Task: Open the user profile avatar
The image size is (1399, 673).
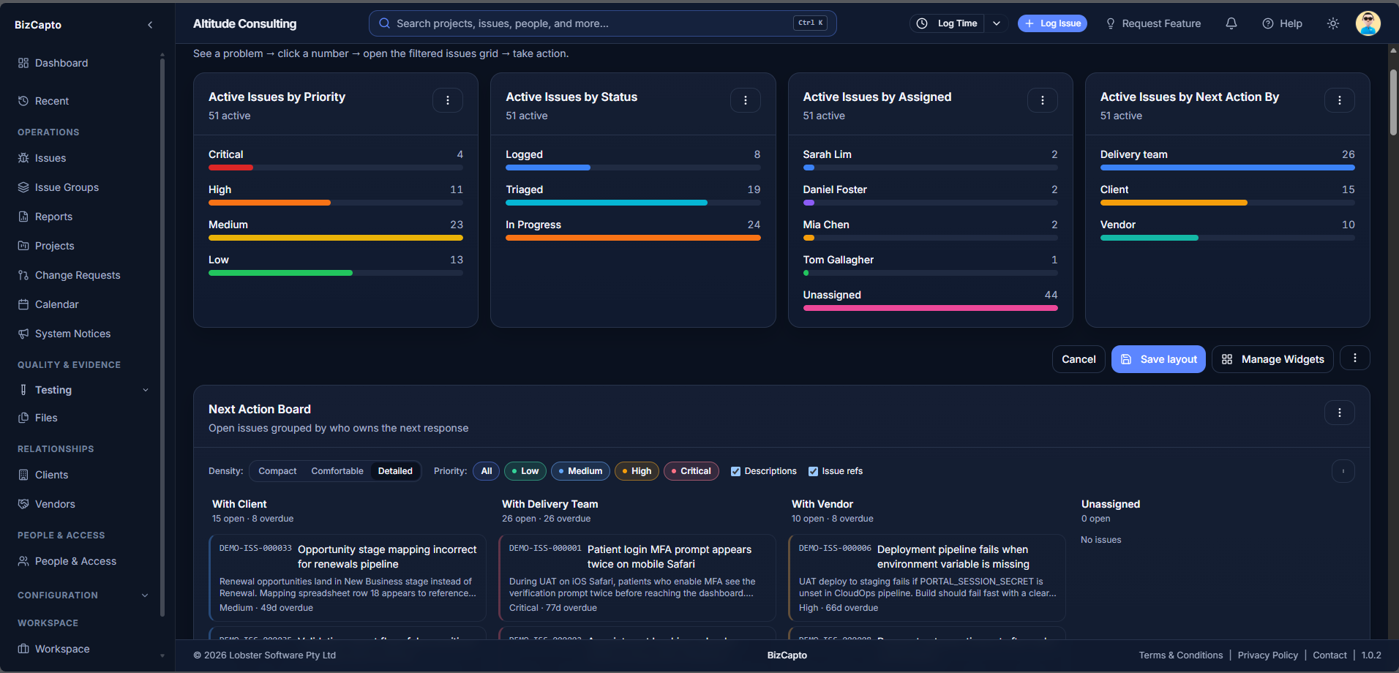Action: (x=1368, y=23)
